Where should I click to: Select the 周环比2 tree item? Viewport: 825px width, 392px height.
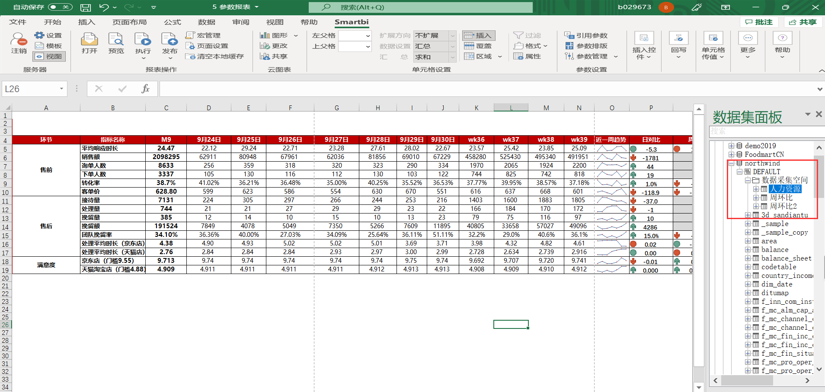click(x=783, y=206)
